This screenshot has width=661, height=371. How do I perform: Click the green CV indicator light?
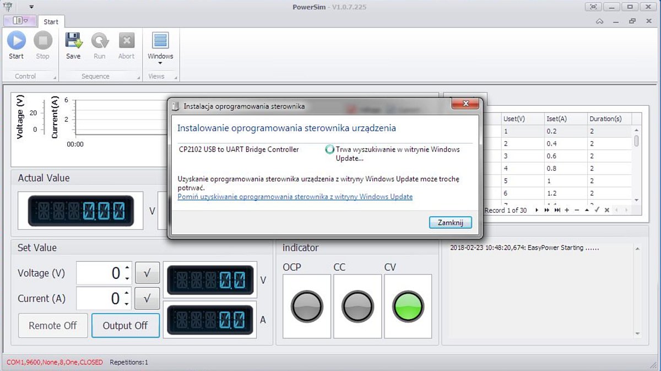point(408,306)
